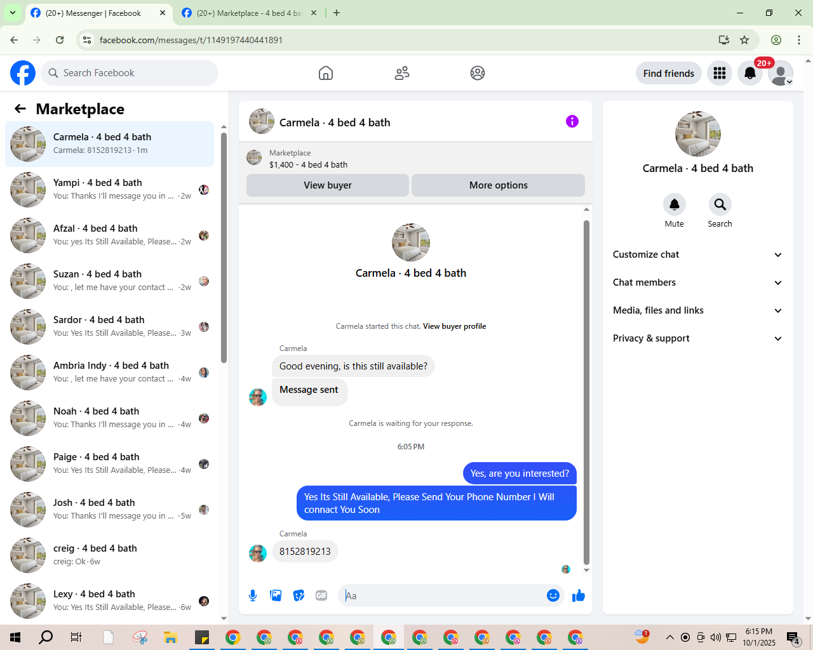The height and width of the screenshot is (650, 813).
Task: Open the account profile avatar menu
Action: pyautogui.click(x=781, y=73)
